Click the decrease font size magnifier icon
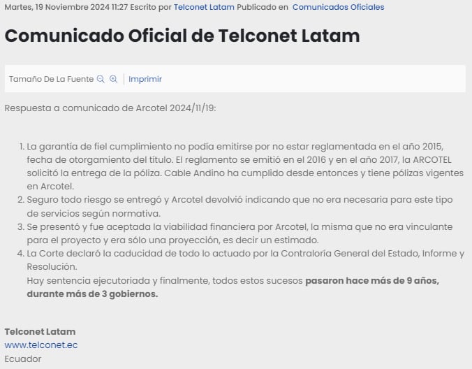Viewport: 472px width, 369px height. 101,80
